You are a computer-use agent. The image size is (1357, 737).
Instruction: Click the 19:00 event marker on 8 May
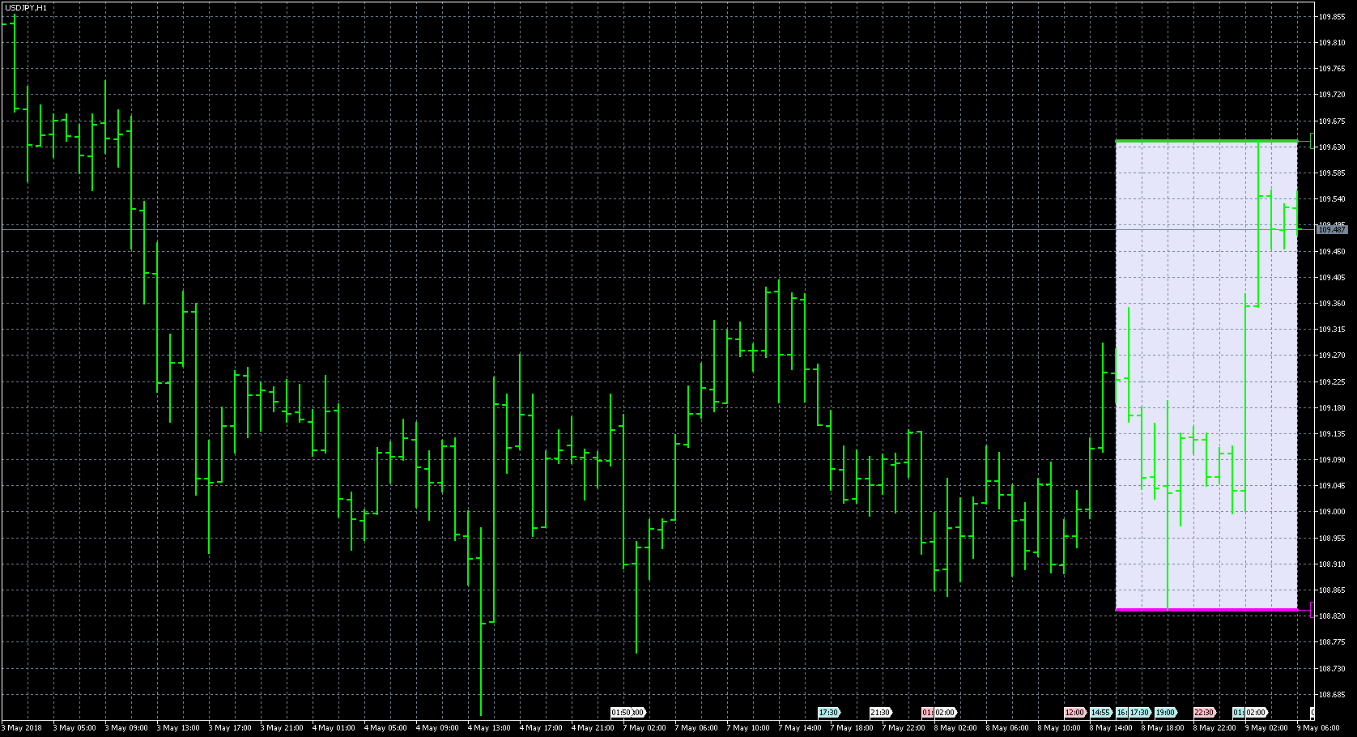(x=1166, y=713)
